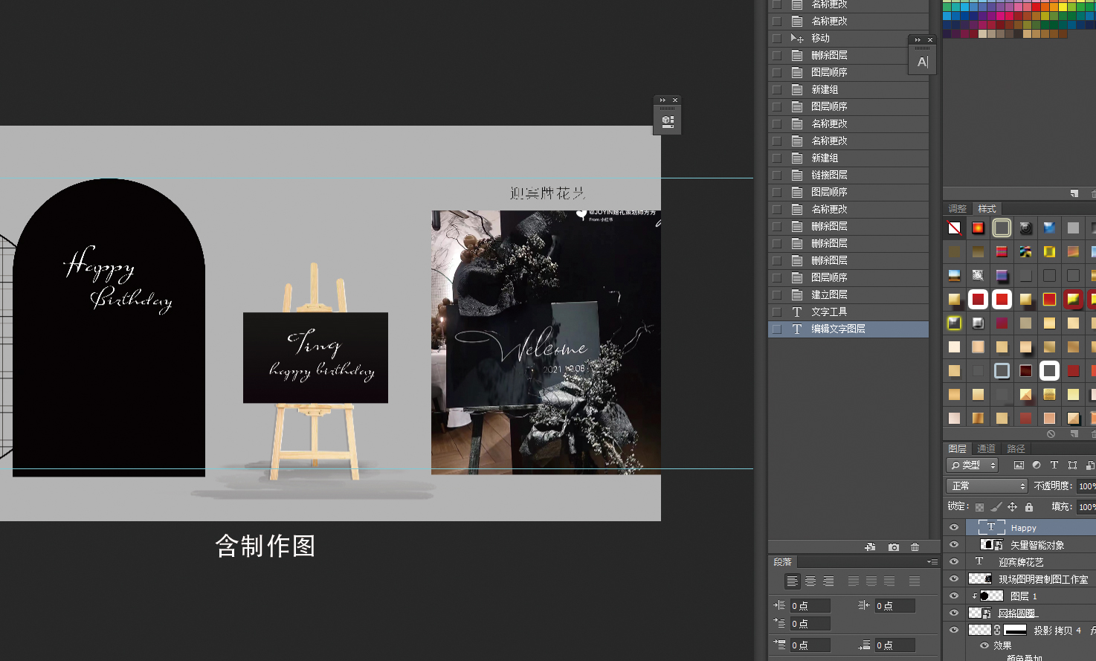Hide the 现场图明君制图工作室 layer
1096x661 pixels.
(x=954, y=578)
